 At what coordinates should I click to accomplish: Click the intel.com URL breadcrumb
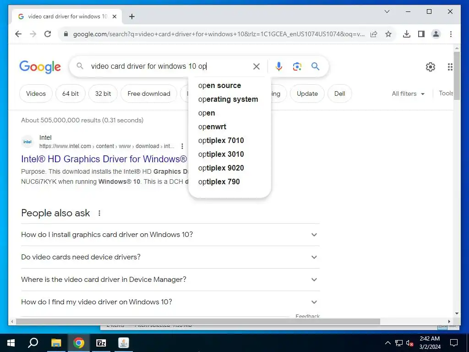107,146
